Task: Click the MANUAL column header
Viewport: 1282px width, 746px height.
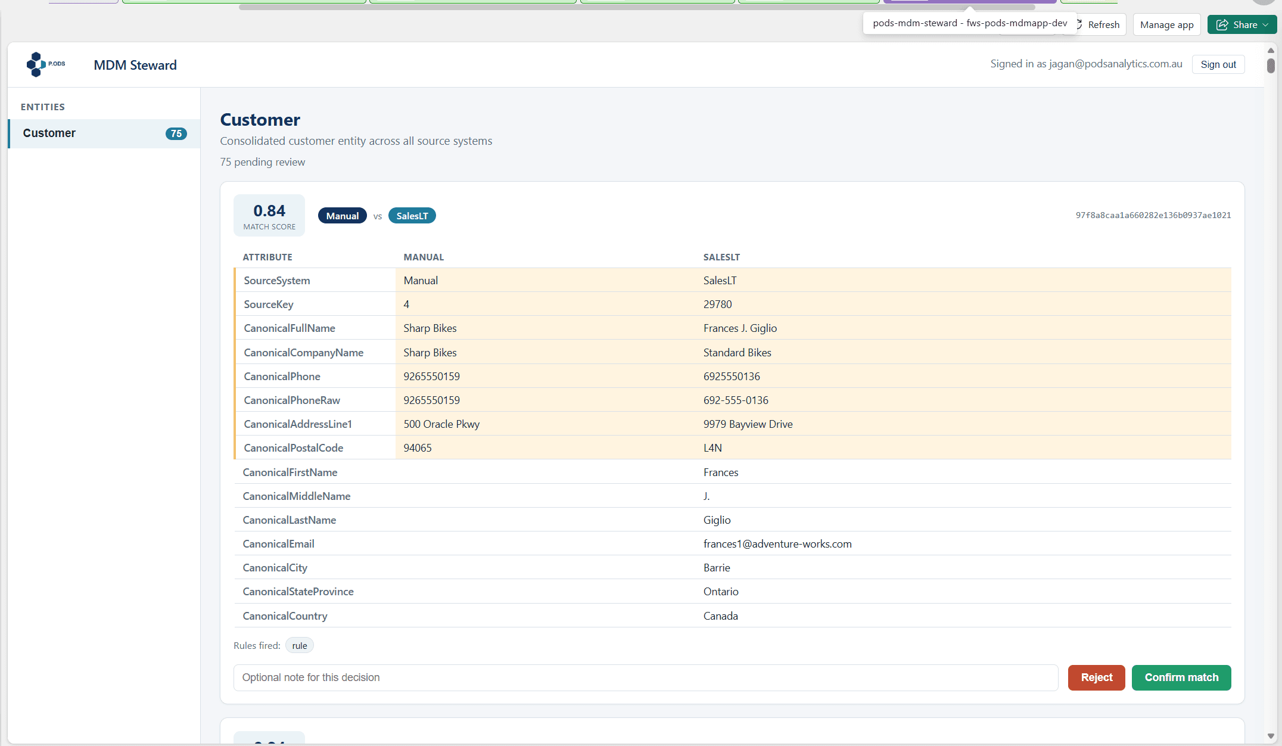Action: 424,257
